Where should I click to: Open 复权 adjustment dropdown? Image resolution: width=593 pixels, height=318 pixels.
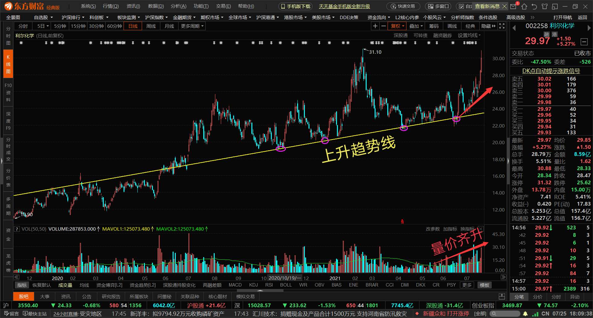click(x=397, y=26)
